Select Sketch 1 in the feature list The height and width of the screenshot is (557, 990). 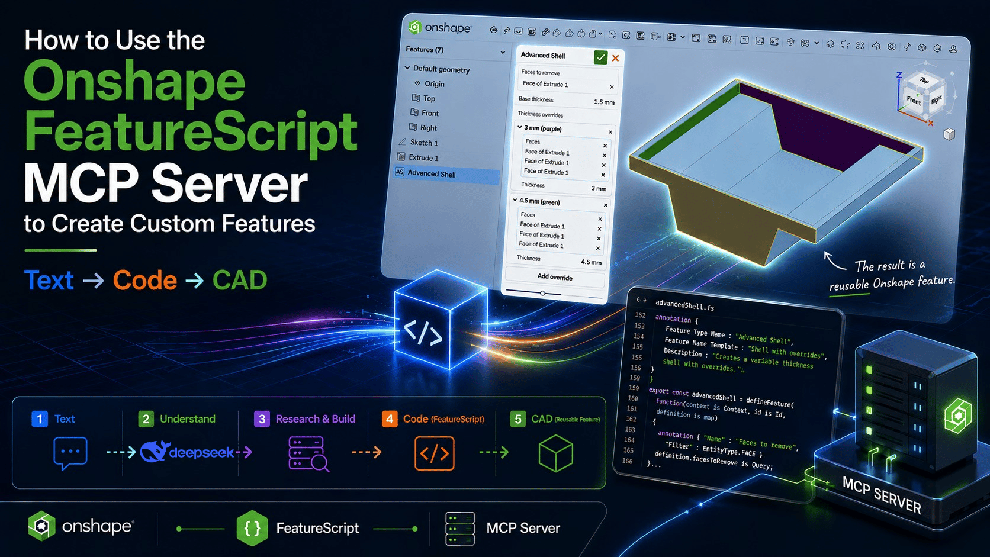pos(425,143)
